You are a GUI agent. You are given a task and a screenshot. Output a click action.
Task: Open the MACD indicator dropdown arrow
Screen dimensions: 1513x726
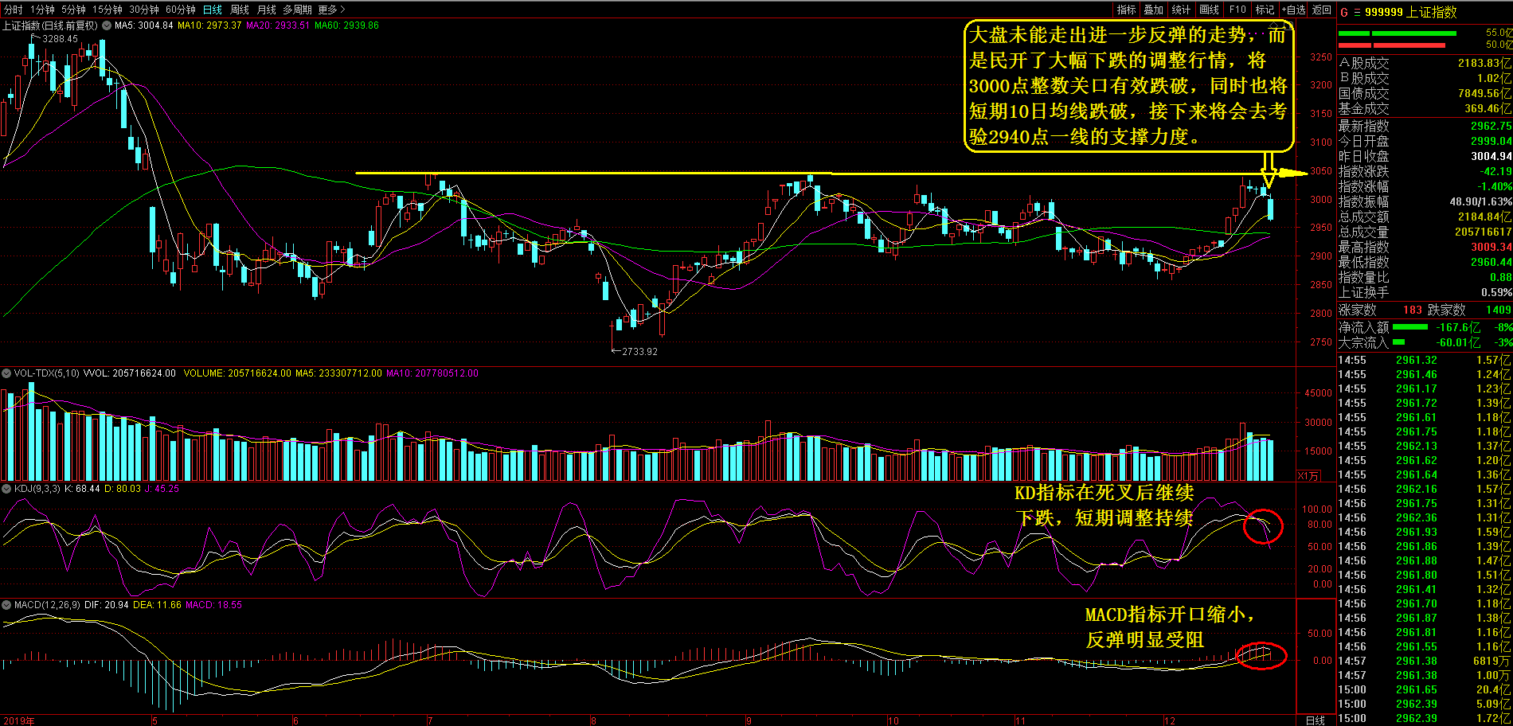coord(6,605)
